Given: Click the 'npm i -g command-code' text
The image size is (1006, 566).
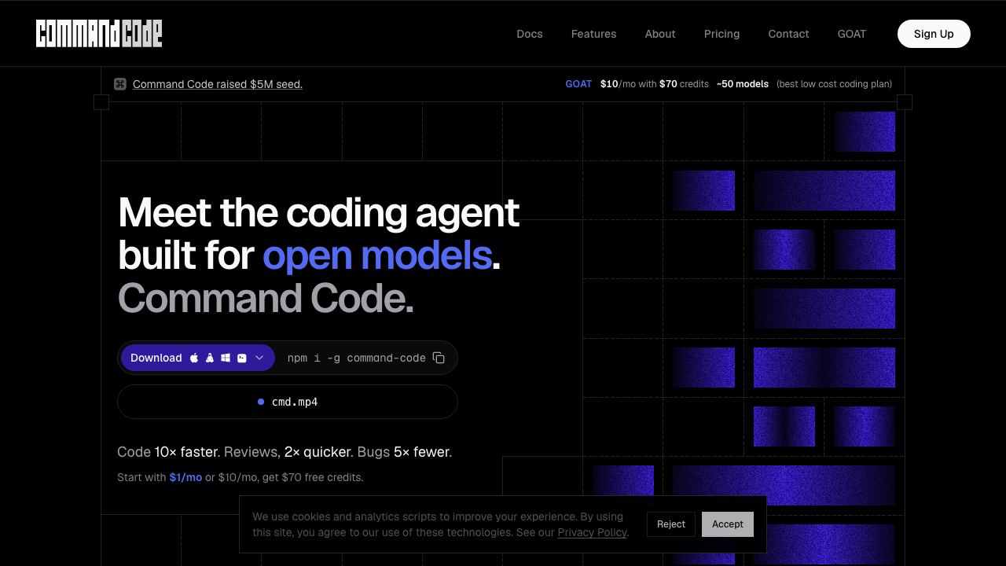Looking at the screenshot, I should coord(357,358).
